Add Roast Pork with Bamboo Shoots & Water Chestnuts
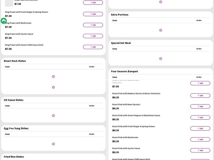214x160 pixels. click(200, 95)
